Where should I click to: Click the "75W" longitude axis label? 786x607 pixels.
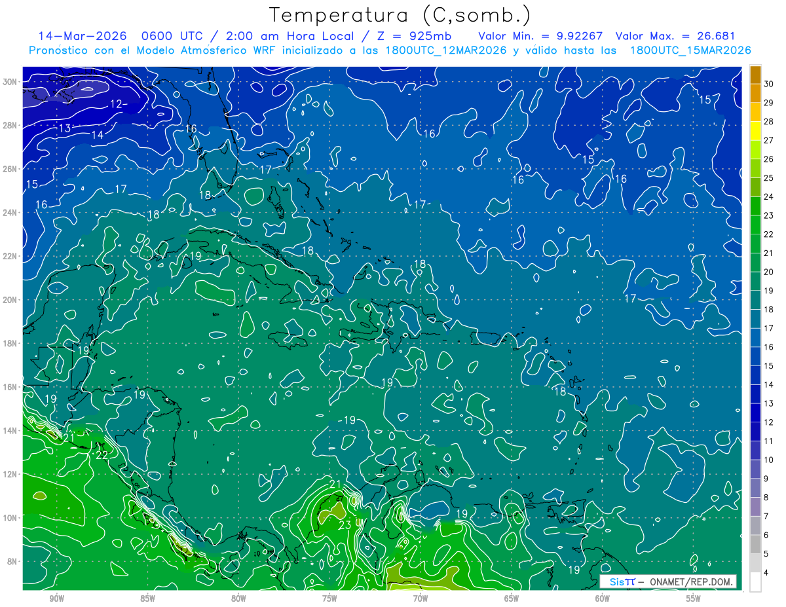tap(329, 598)
